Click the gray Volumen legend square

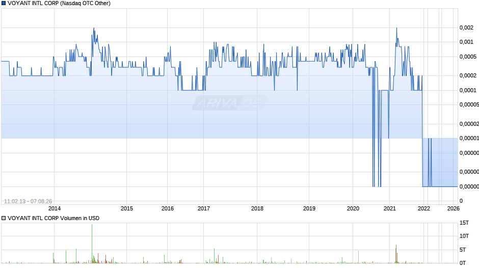[4, 218]
